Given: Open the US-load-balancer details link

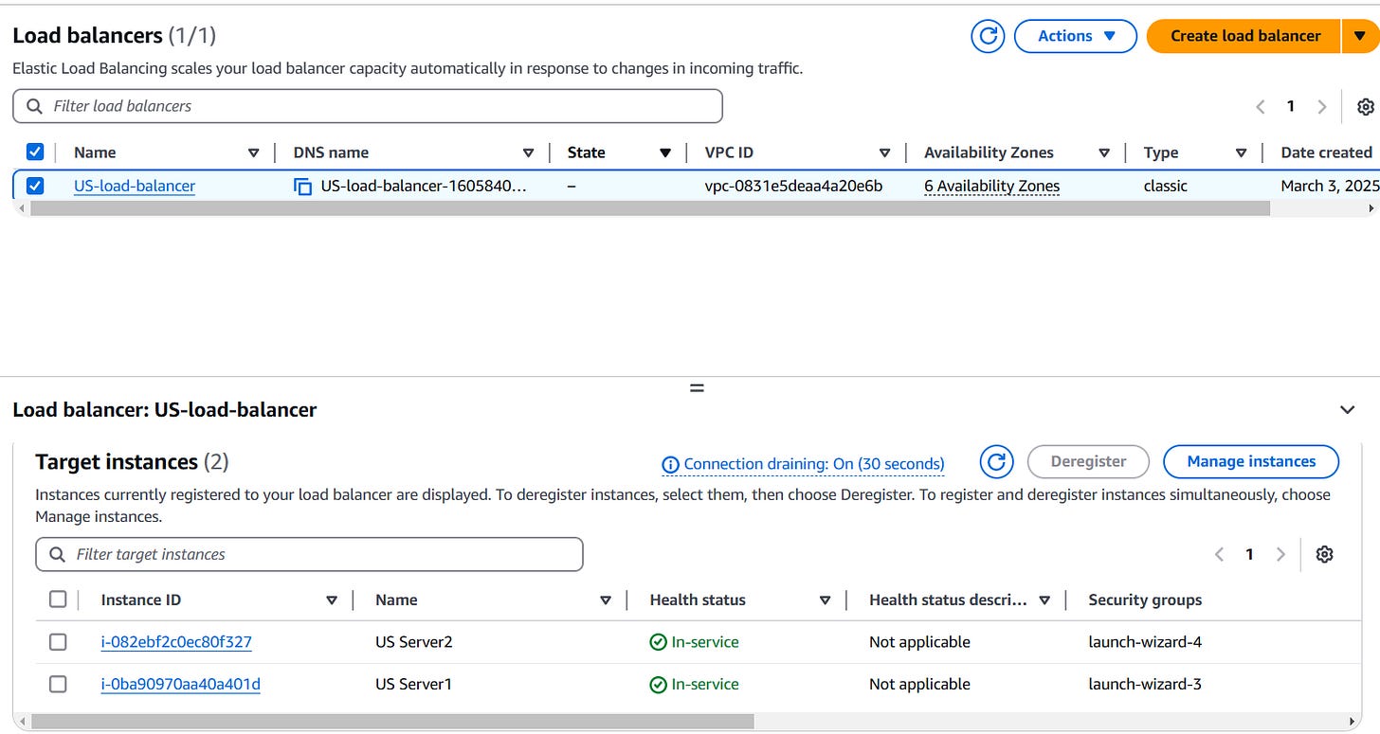Looking at the screenshot, I should (x=134, y=186).
